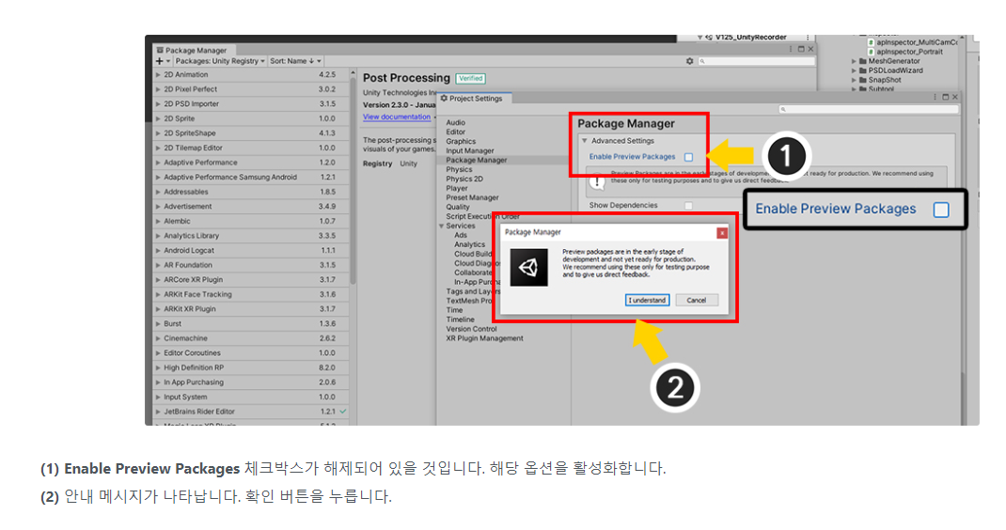Open the View documentation link
1006x530 pixels.
click(397, 117)
